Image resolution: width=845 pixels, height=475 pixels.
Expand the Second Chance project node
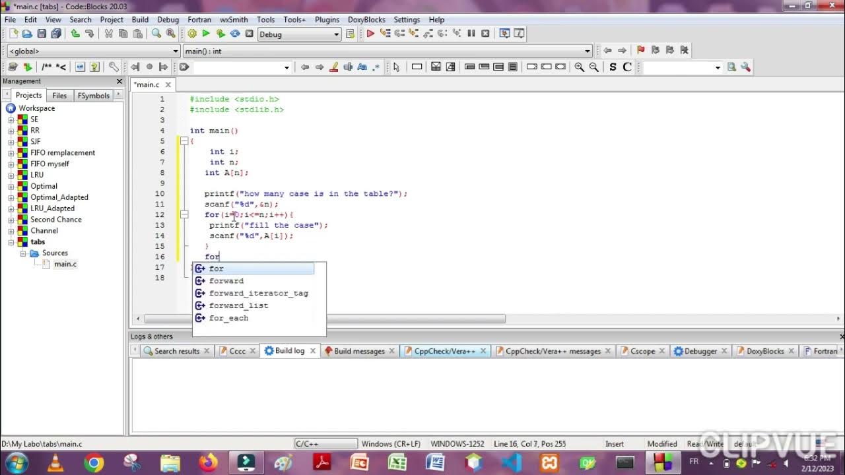(x=11, y=220)
